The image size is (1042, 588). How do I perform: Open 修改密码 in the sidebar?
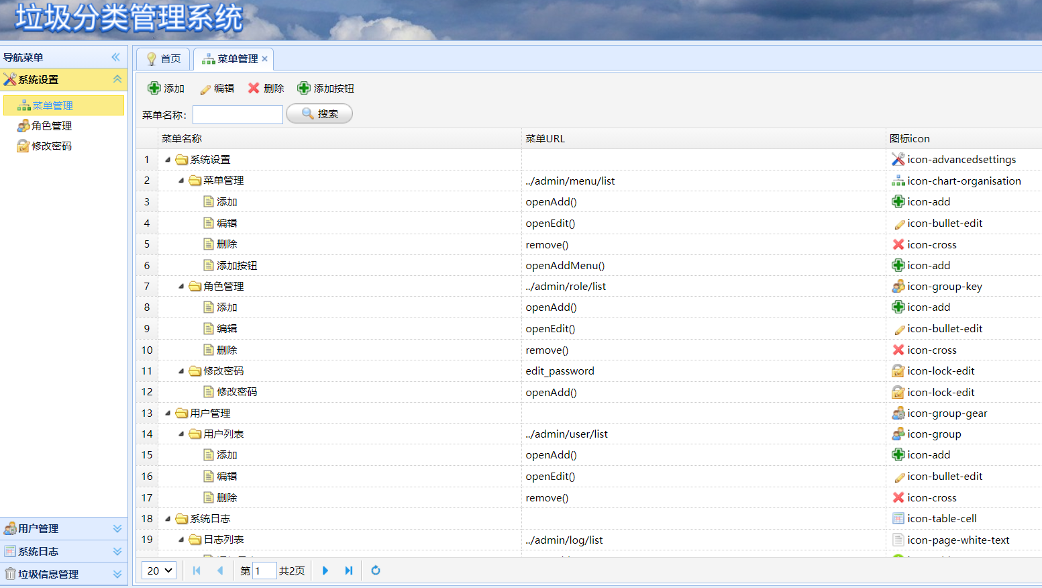51,146
